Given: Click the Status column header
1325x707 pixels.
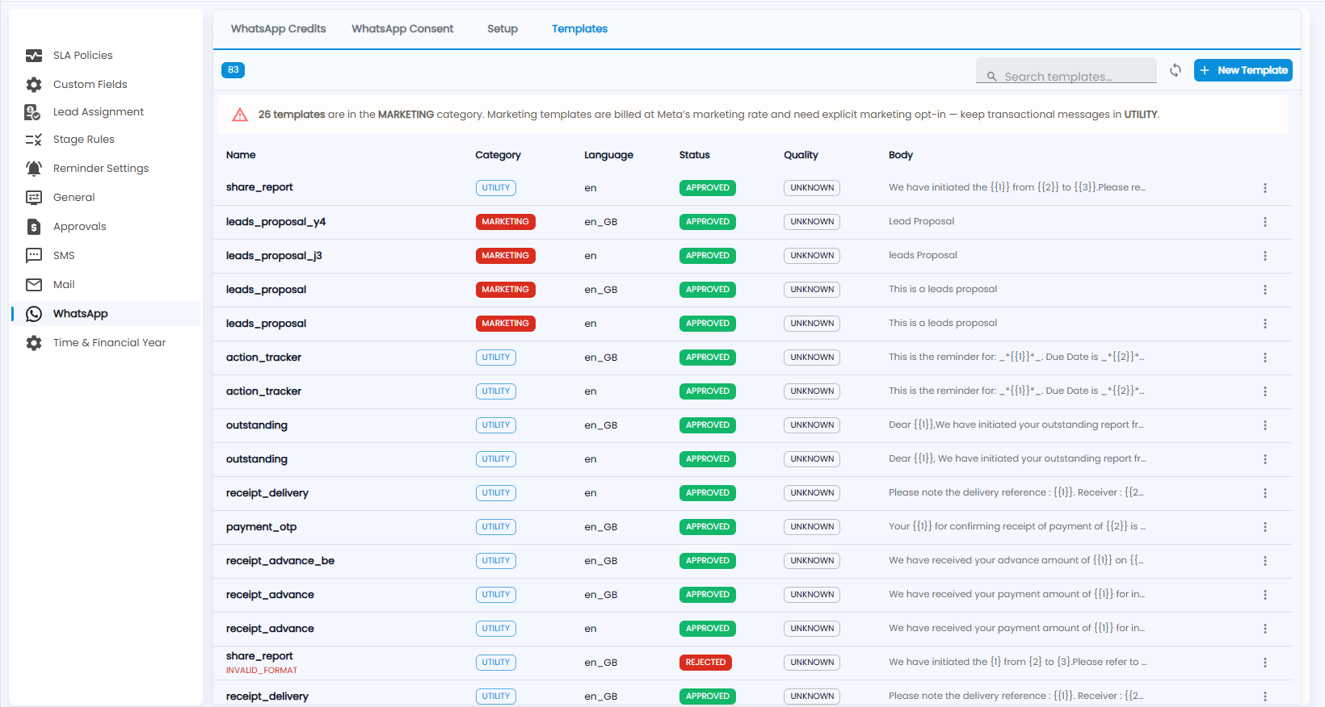Looking at the screenshot, I should click(695, 155).
